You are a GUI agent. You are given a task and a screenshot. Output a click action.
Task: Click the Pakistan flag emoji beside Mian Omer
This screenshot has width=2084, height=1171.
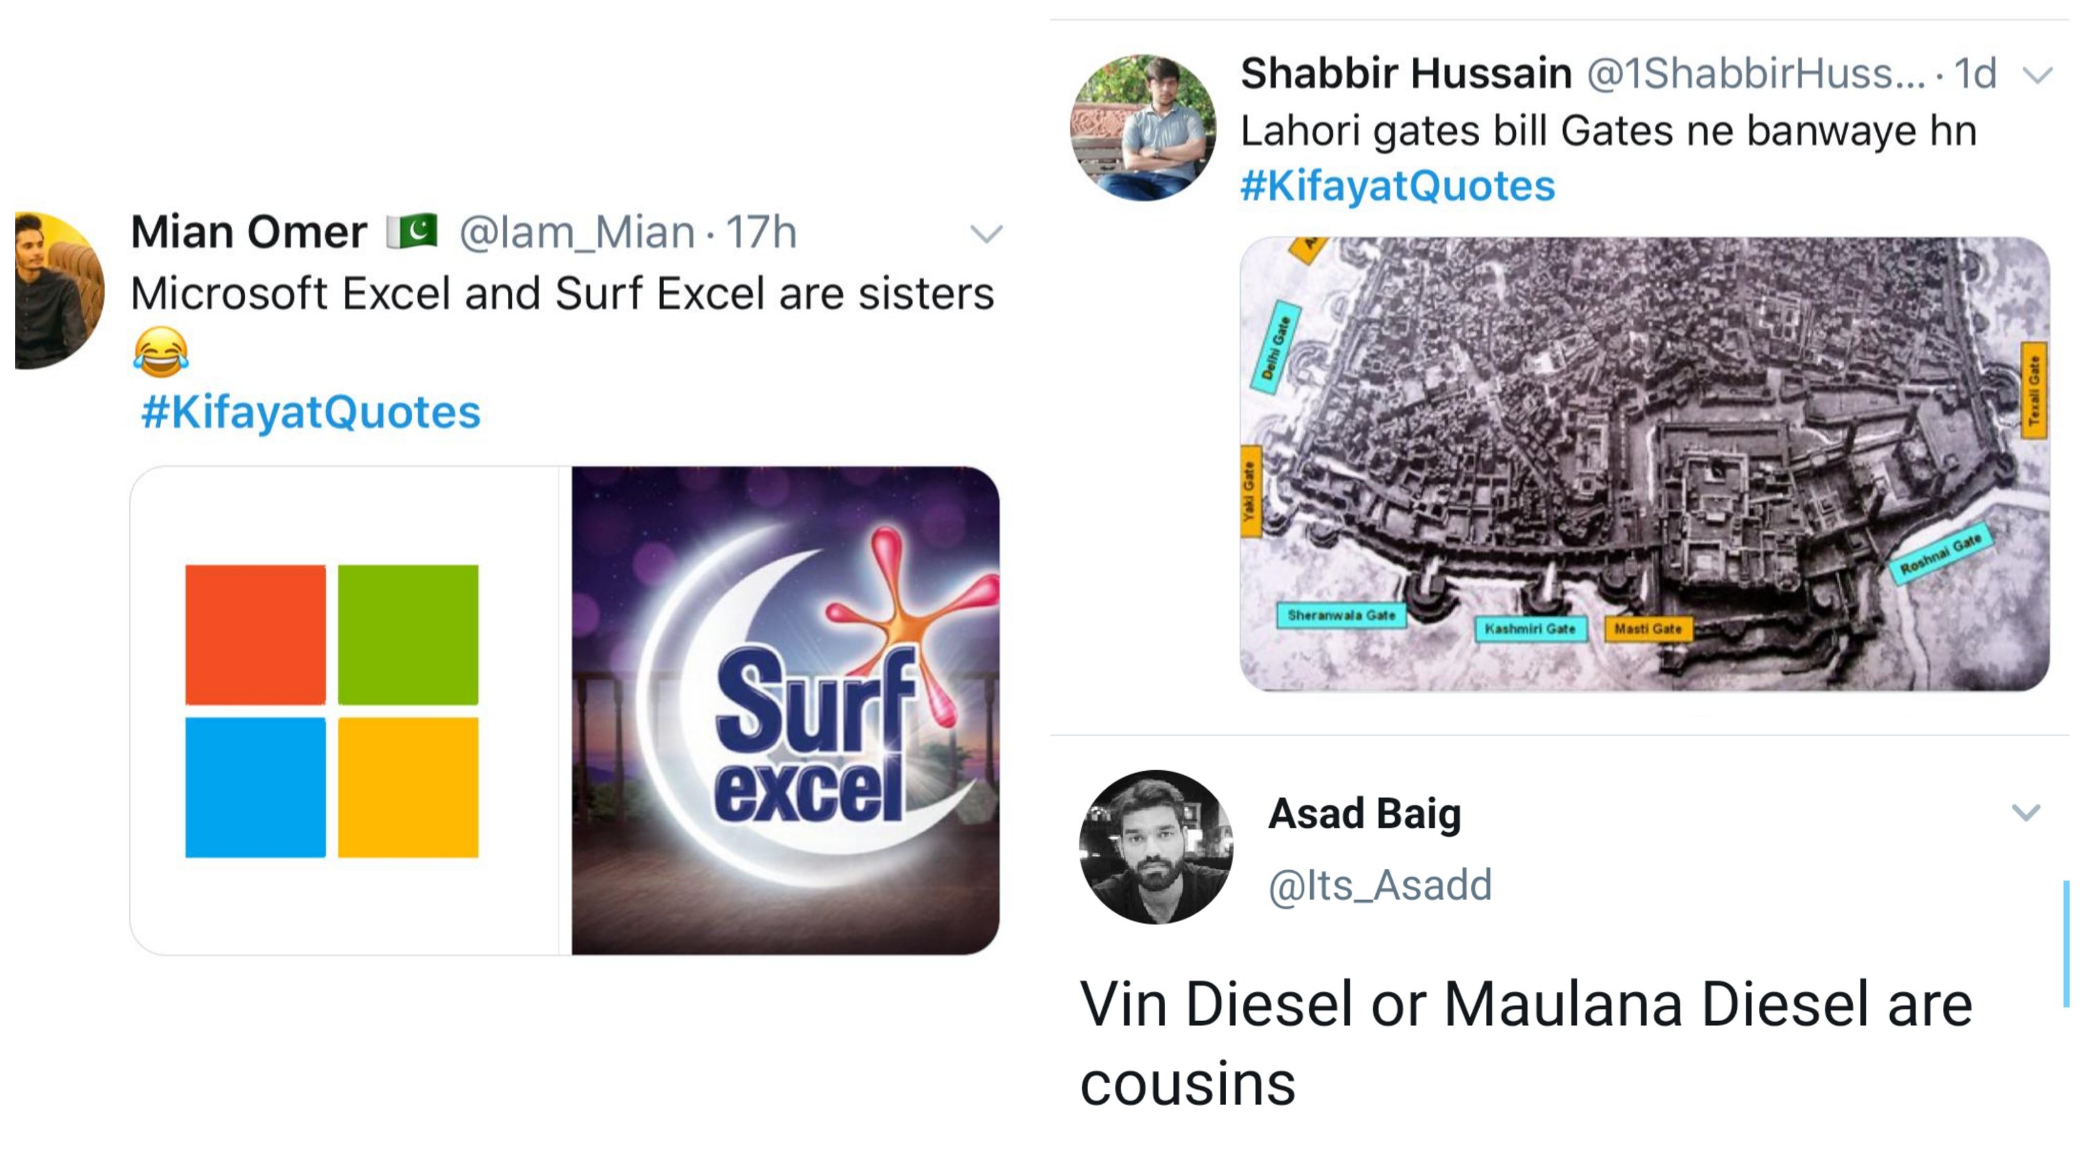pyautogui.click(x=412, y=231)
